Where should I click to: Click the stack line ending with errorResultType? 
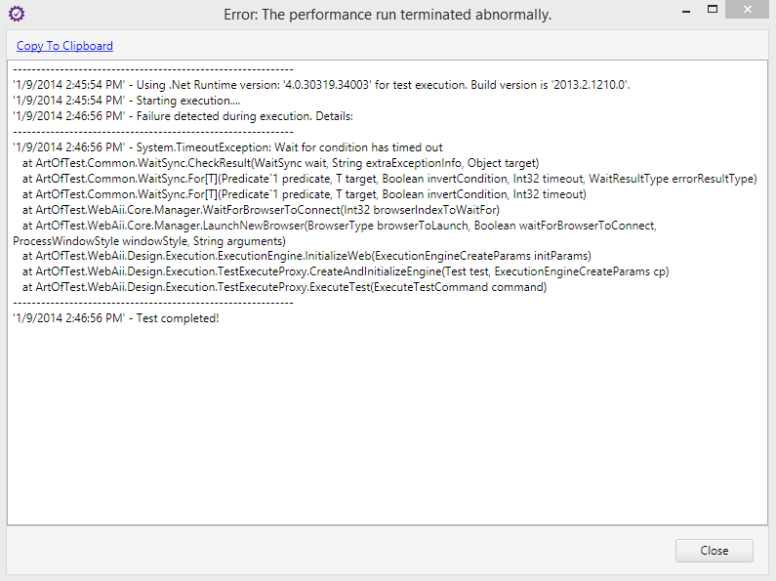(389, 179)
